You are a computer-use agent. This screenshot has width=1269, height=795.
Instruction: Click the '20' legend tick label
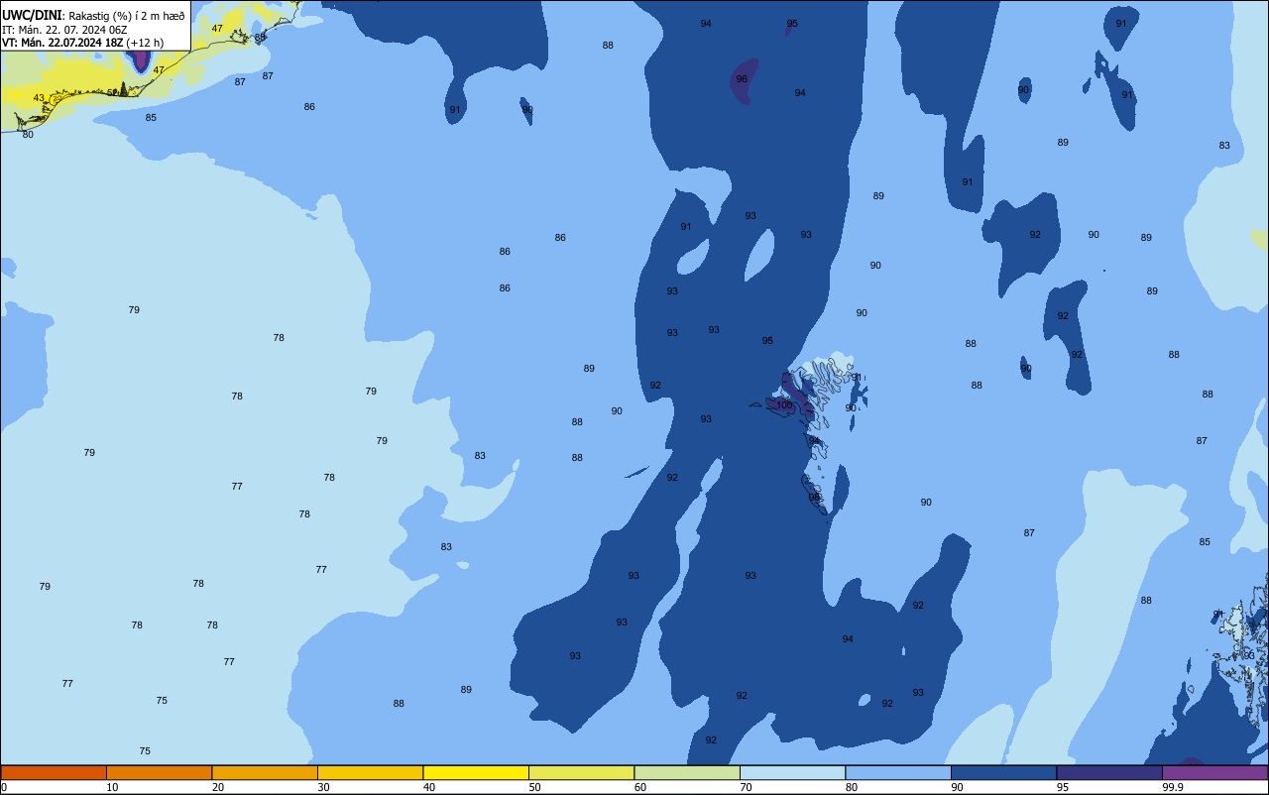tap(218, 787)
